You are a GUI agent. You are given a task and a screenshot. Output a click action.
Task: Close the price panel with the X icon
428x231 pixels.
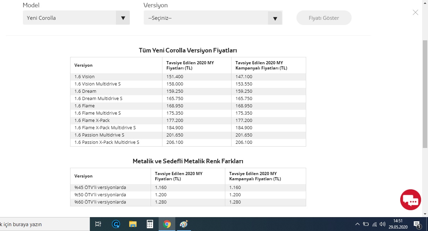click(416, 13)
